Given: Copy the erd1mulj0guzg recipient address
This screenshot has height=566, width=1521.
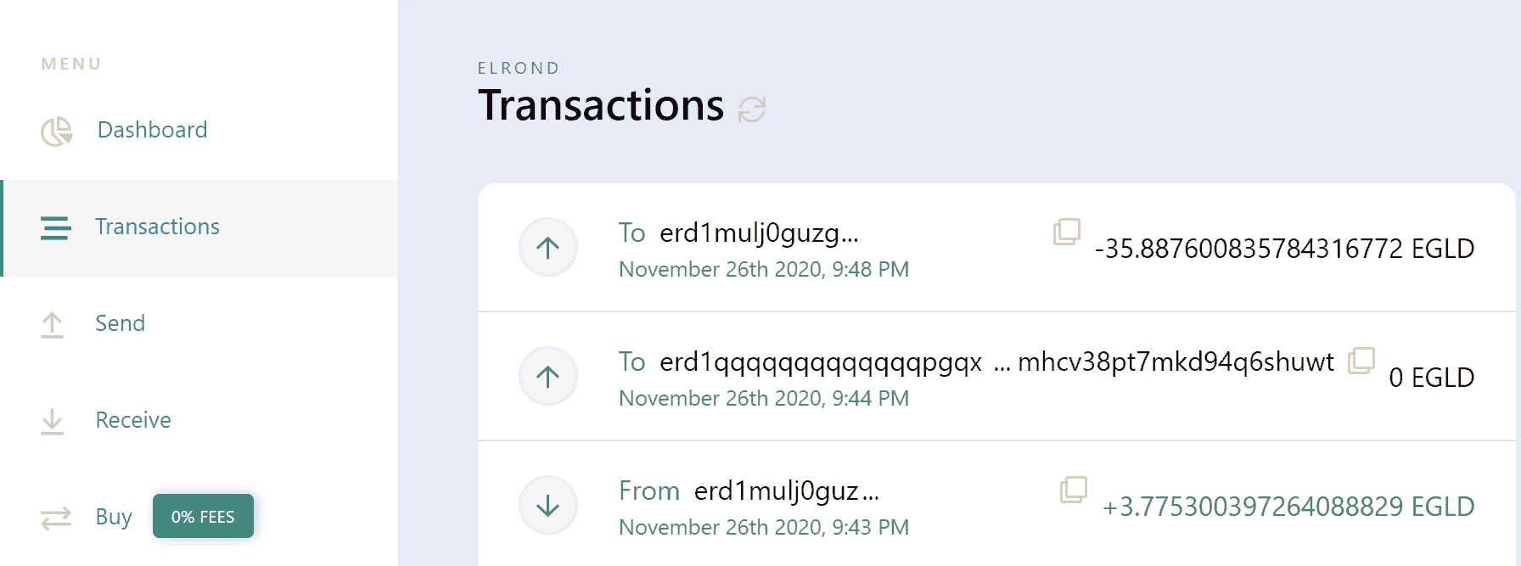Looking at the screenshot, I should [1066, 232].
